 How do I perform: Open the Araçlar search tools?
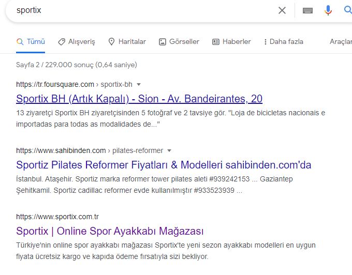pyautogui.click(x=341, y=42)
